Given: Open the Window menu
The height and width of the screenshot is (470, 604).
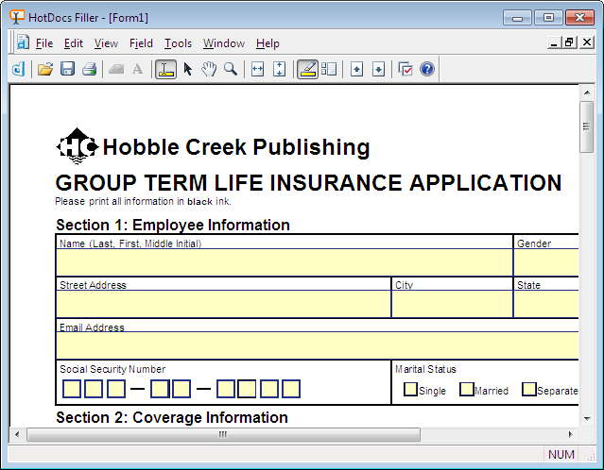Looking at the screenshot, I should [224, 43].
